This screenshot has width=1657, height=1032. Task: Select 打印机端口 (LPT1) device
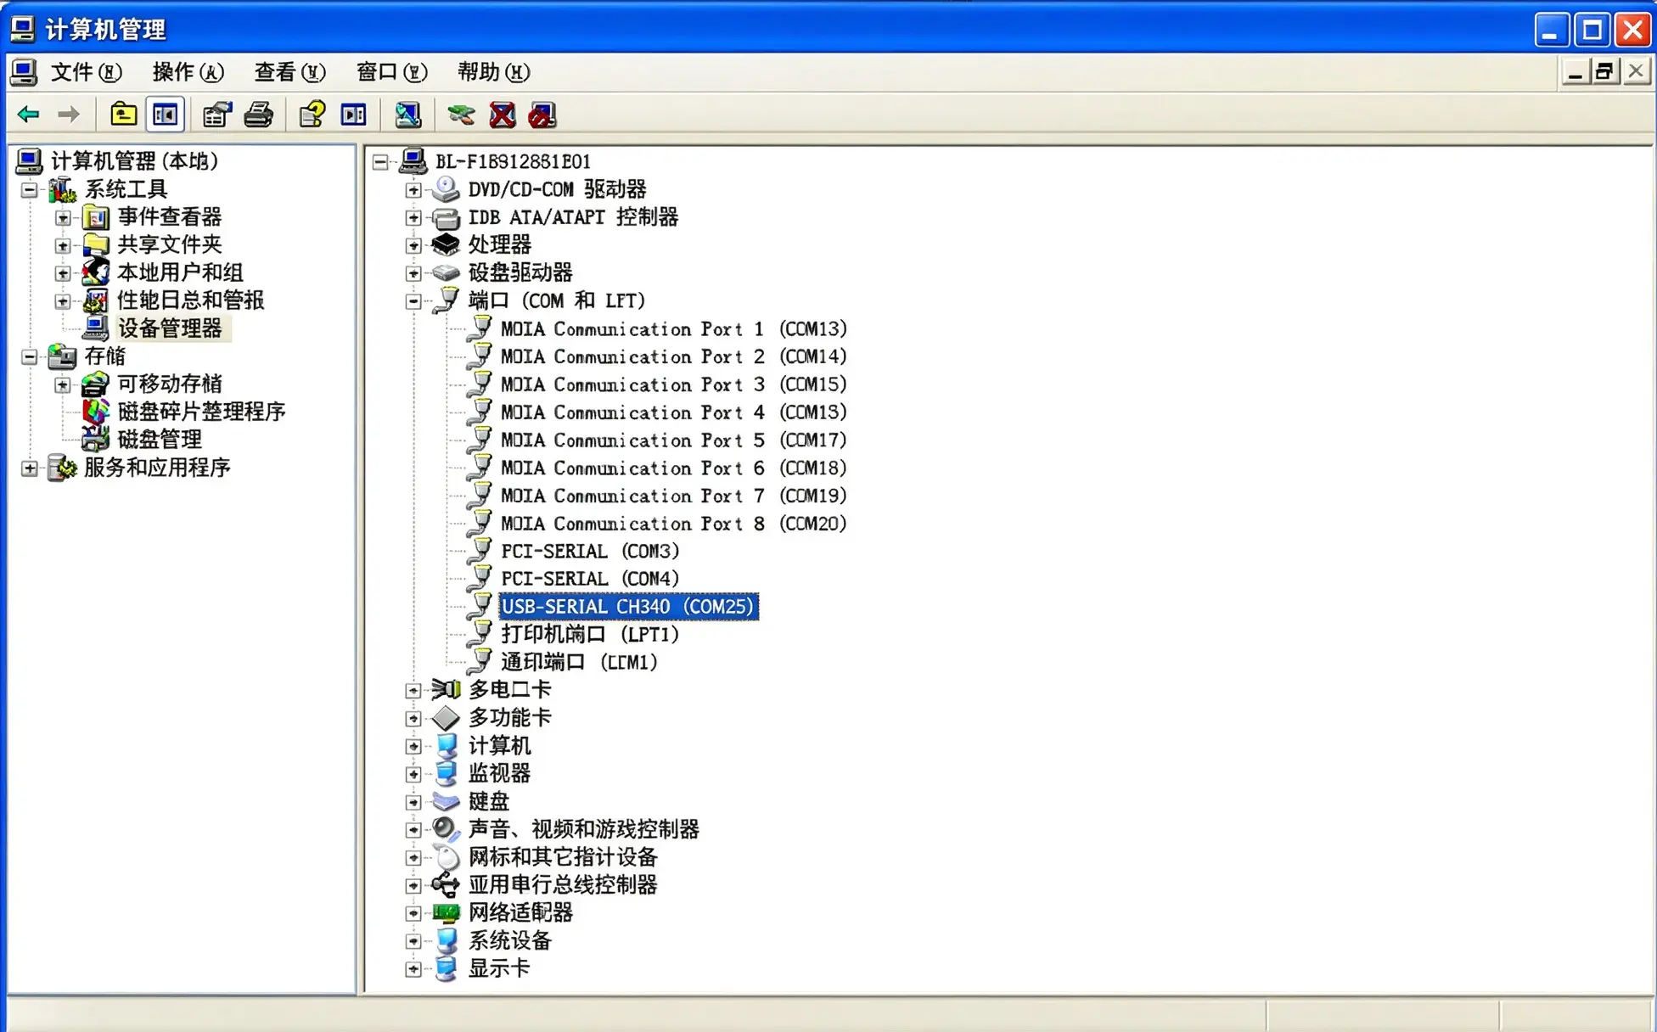[590, 634]
